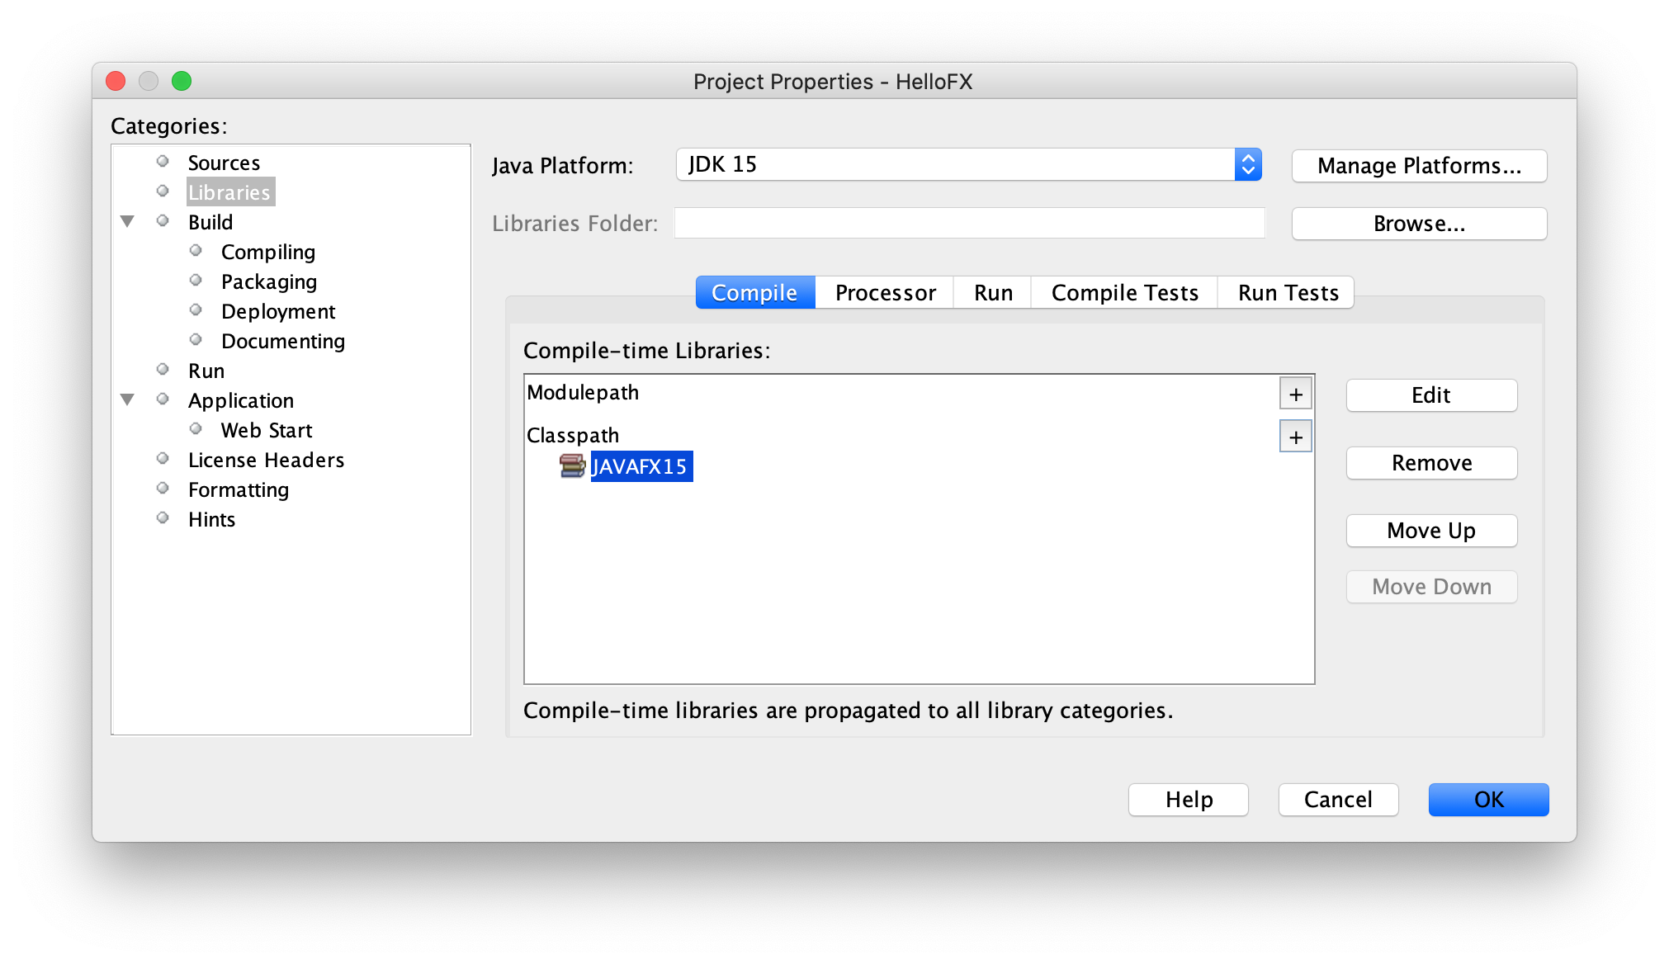Switch to the Processor tab
1669x964 pixels.
pyautogui.click(x=885, y=293)
